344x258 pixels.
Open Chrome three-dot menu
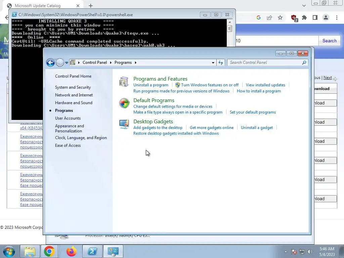(337, 17)
